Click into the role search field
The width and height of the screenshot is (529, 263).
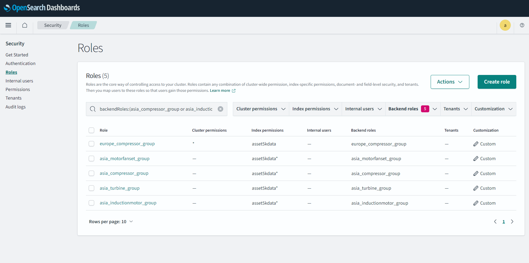click(156, 109)
